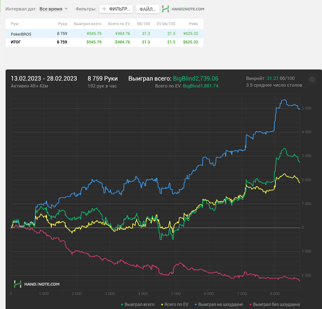Viewport: 322px width, 309px height.
Task: Toggle the pink 'Выиграл без шоудауна' legend series
Action: click(x=275, y=304)
